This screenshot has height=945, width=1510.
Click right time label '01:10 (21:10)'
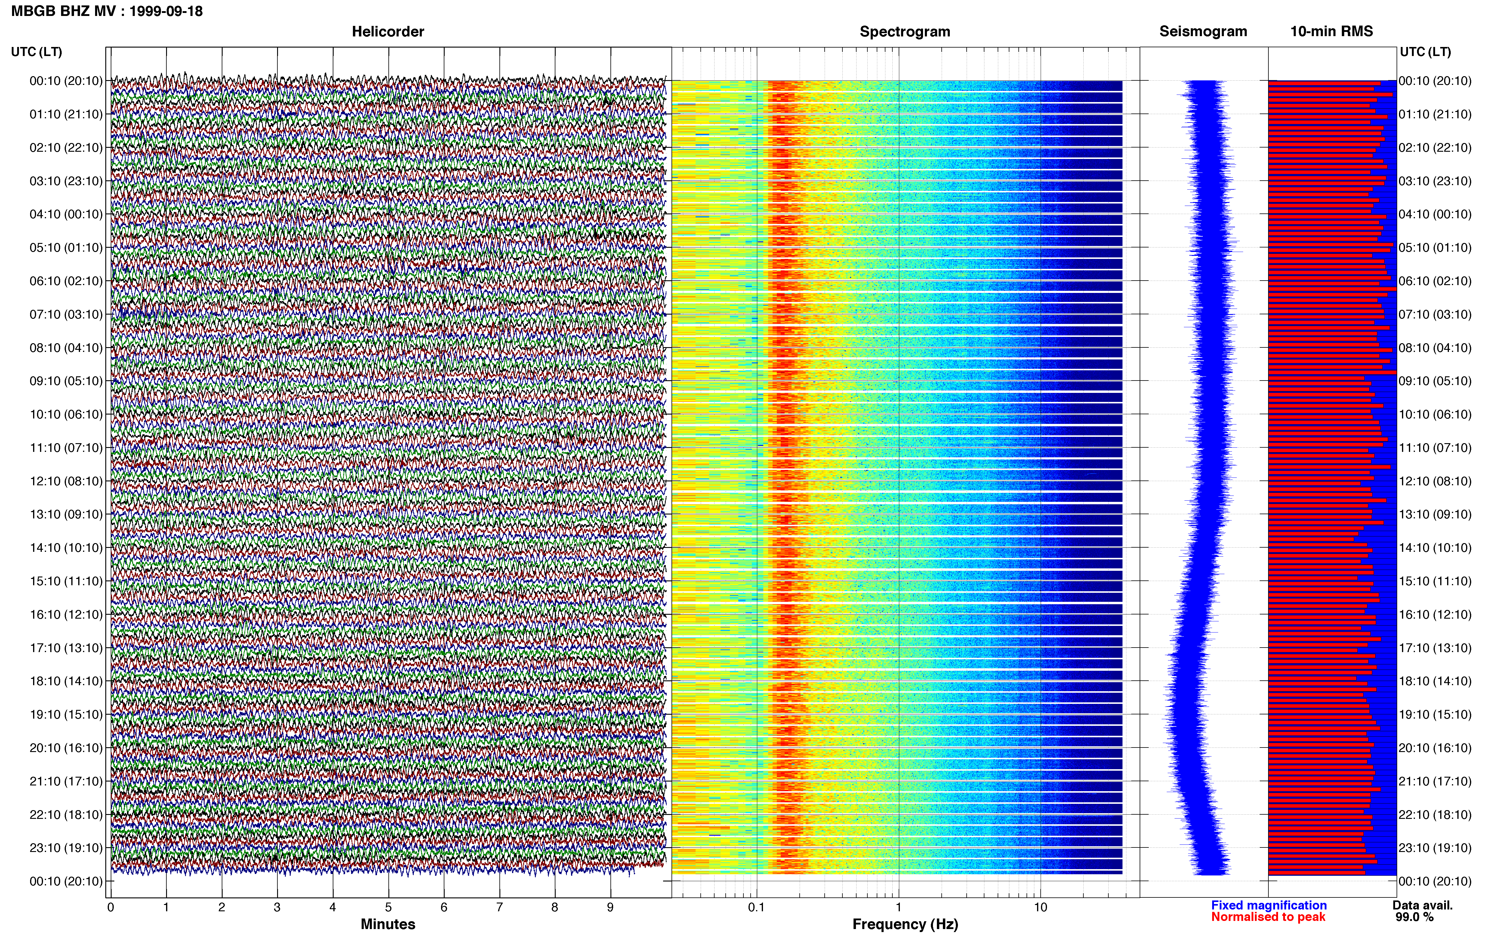[x=1435, y=114]
